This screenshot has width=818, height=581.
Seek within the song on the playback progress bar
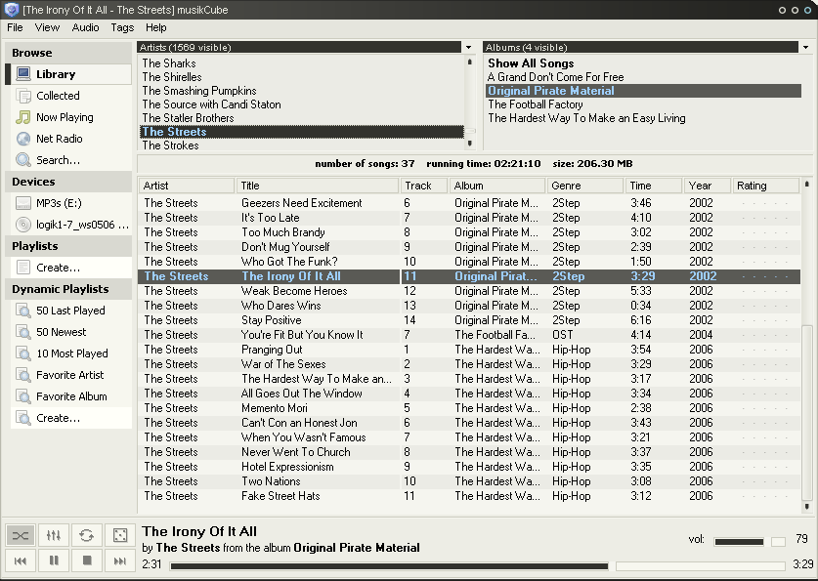point(478,566)
